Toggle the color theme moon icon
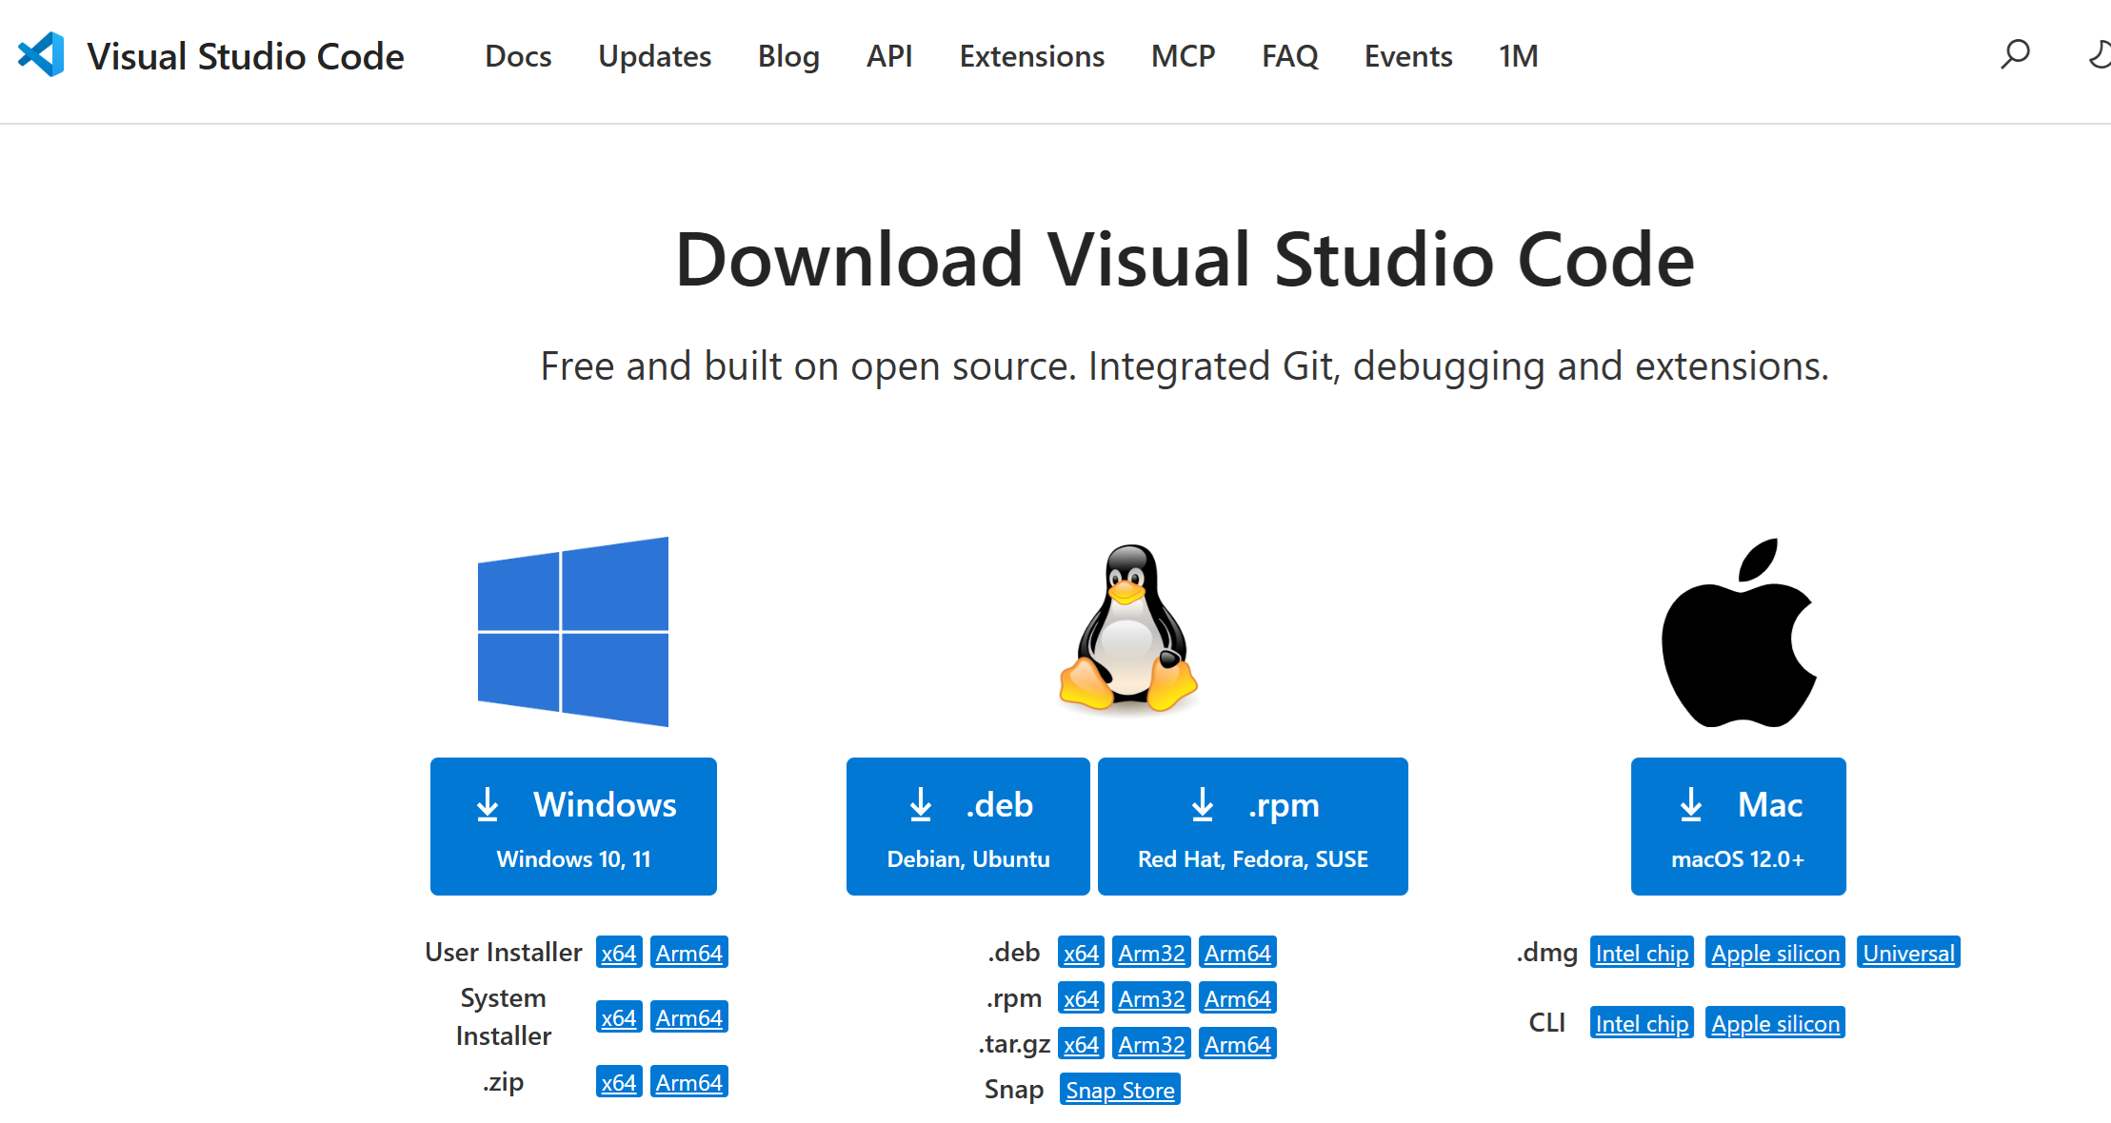The height and width of the screenshot is (1123, 2111). (2100, 54)
